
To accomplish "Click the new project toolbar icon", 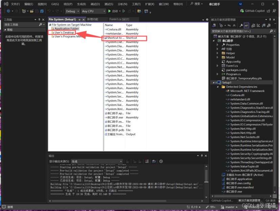I will point(24,11).
